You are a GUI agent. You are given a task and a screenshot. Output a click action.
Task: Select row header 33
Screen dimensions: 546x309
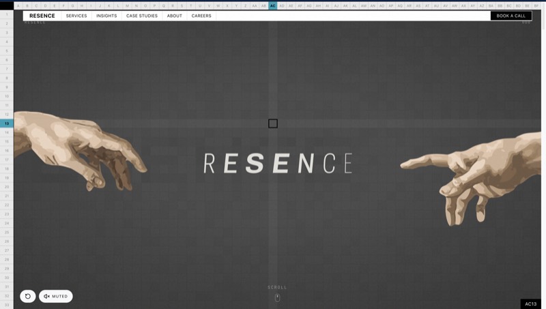[7, 305]
